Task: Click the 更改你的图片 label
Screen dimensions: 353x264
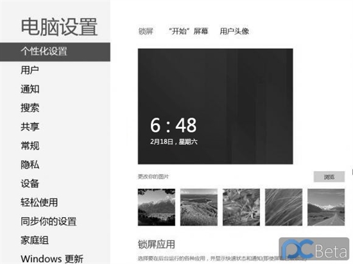Action: (x=153, y=177)
